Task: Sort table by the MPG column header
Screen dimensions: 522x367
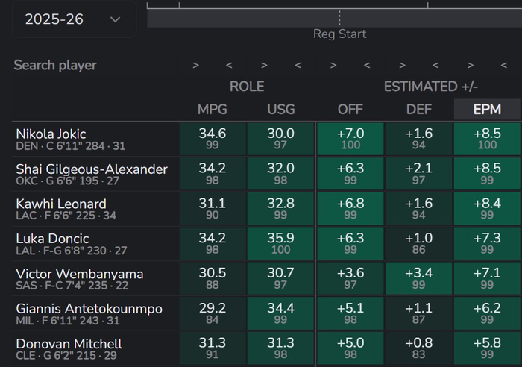Action: 212,110
